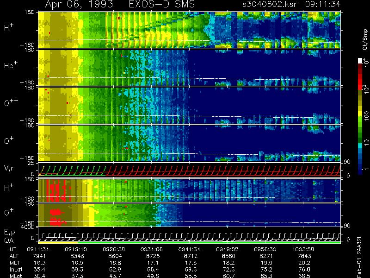The width and height of the screenshot is (370, 278).
Task: Click the date text "Apr 06, 1993"
Action: pyautogui.click(x=79, y=4)
